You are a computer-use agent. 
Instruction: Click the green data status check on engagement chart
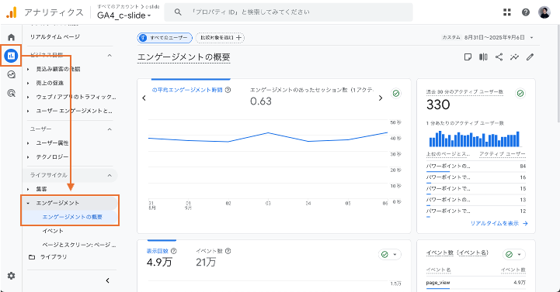click(395, 93)
